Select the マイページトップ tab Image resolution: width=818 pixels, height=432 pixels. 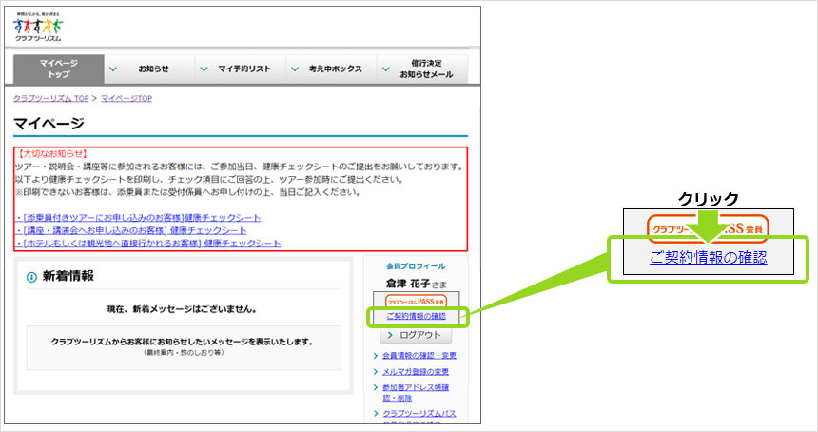coord(58,69)
